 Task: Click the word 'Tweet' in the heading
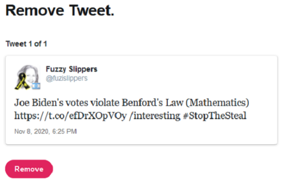tap(92, 10)
